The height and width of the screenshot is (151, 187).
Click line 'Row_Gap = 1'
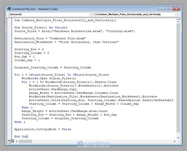24,56
